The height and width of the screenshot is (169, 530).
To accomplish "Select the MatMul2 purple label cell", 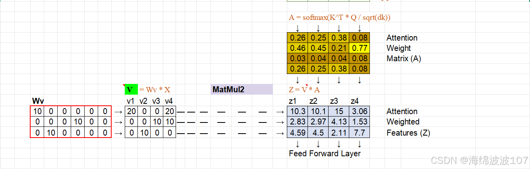I will click(242, 89).
